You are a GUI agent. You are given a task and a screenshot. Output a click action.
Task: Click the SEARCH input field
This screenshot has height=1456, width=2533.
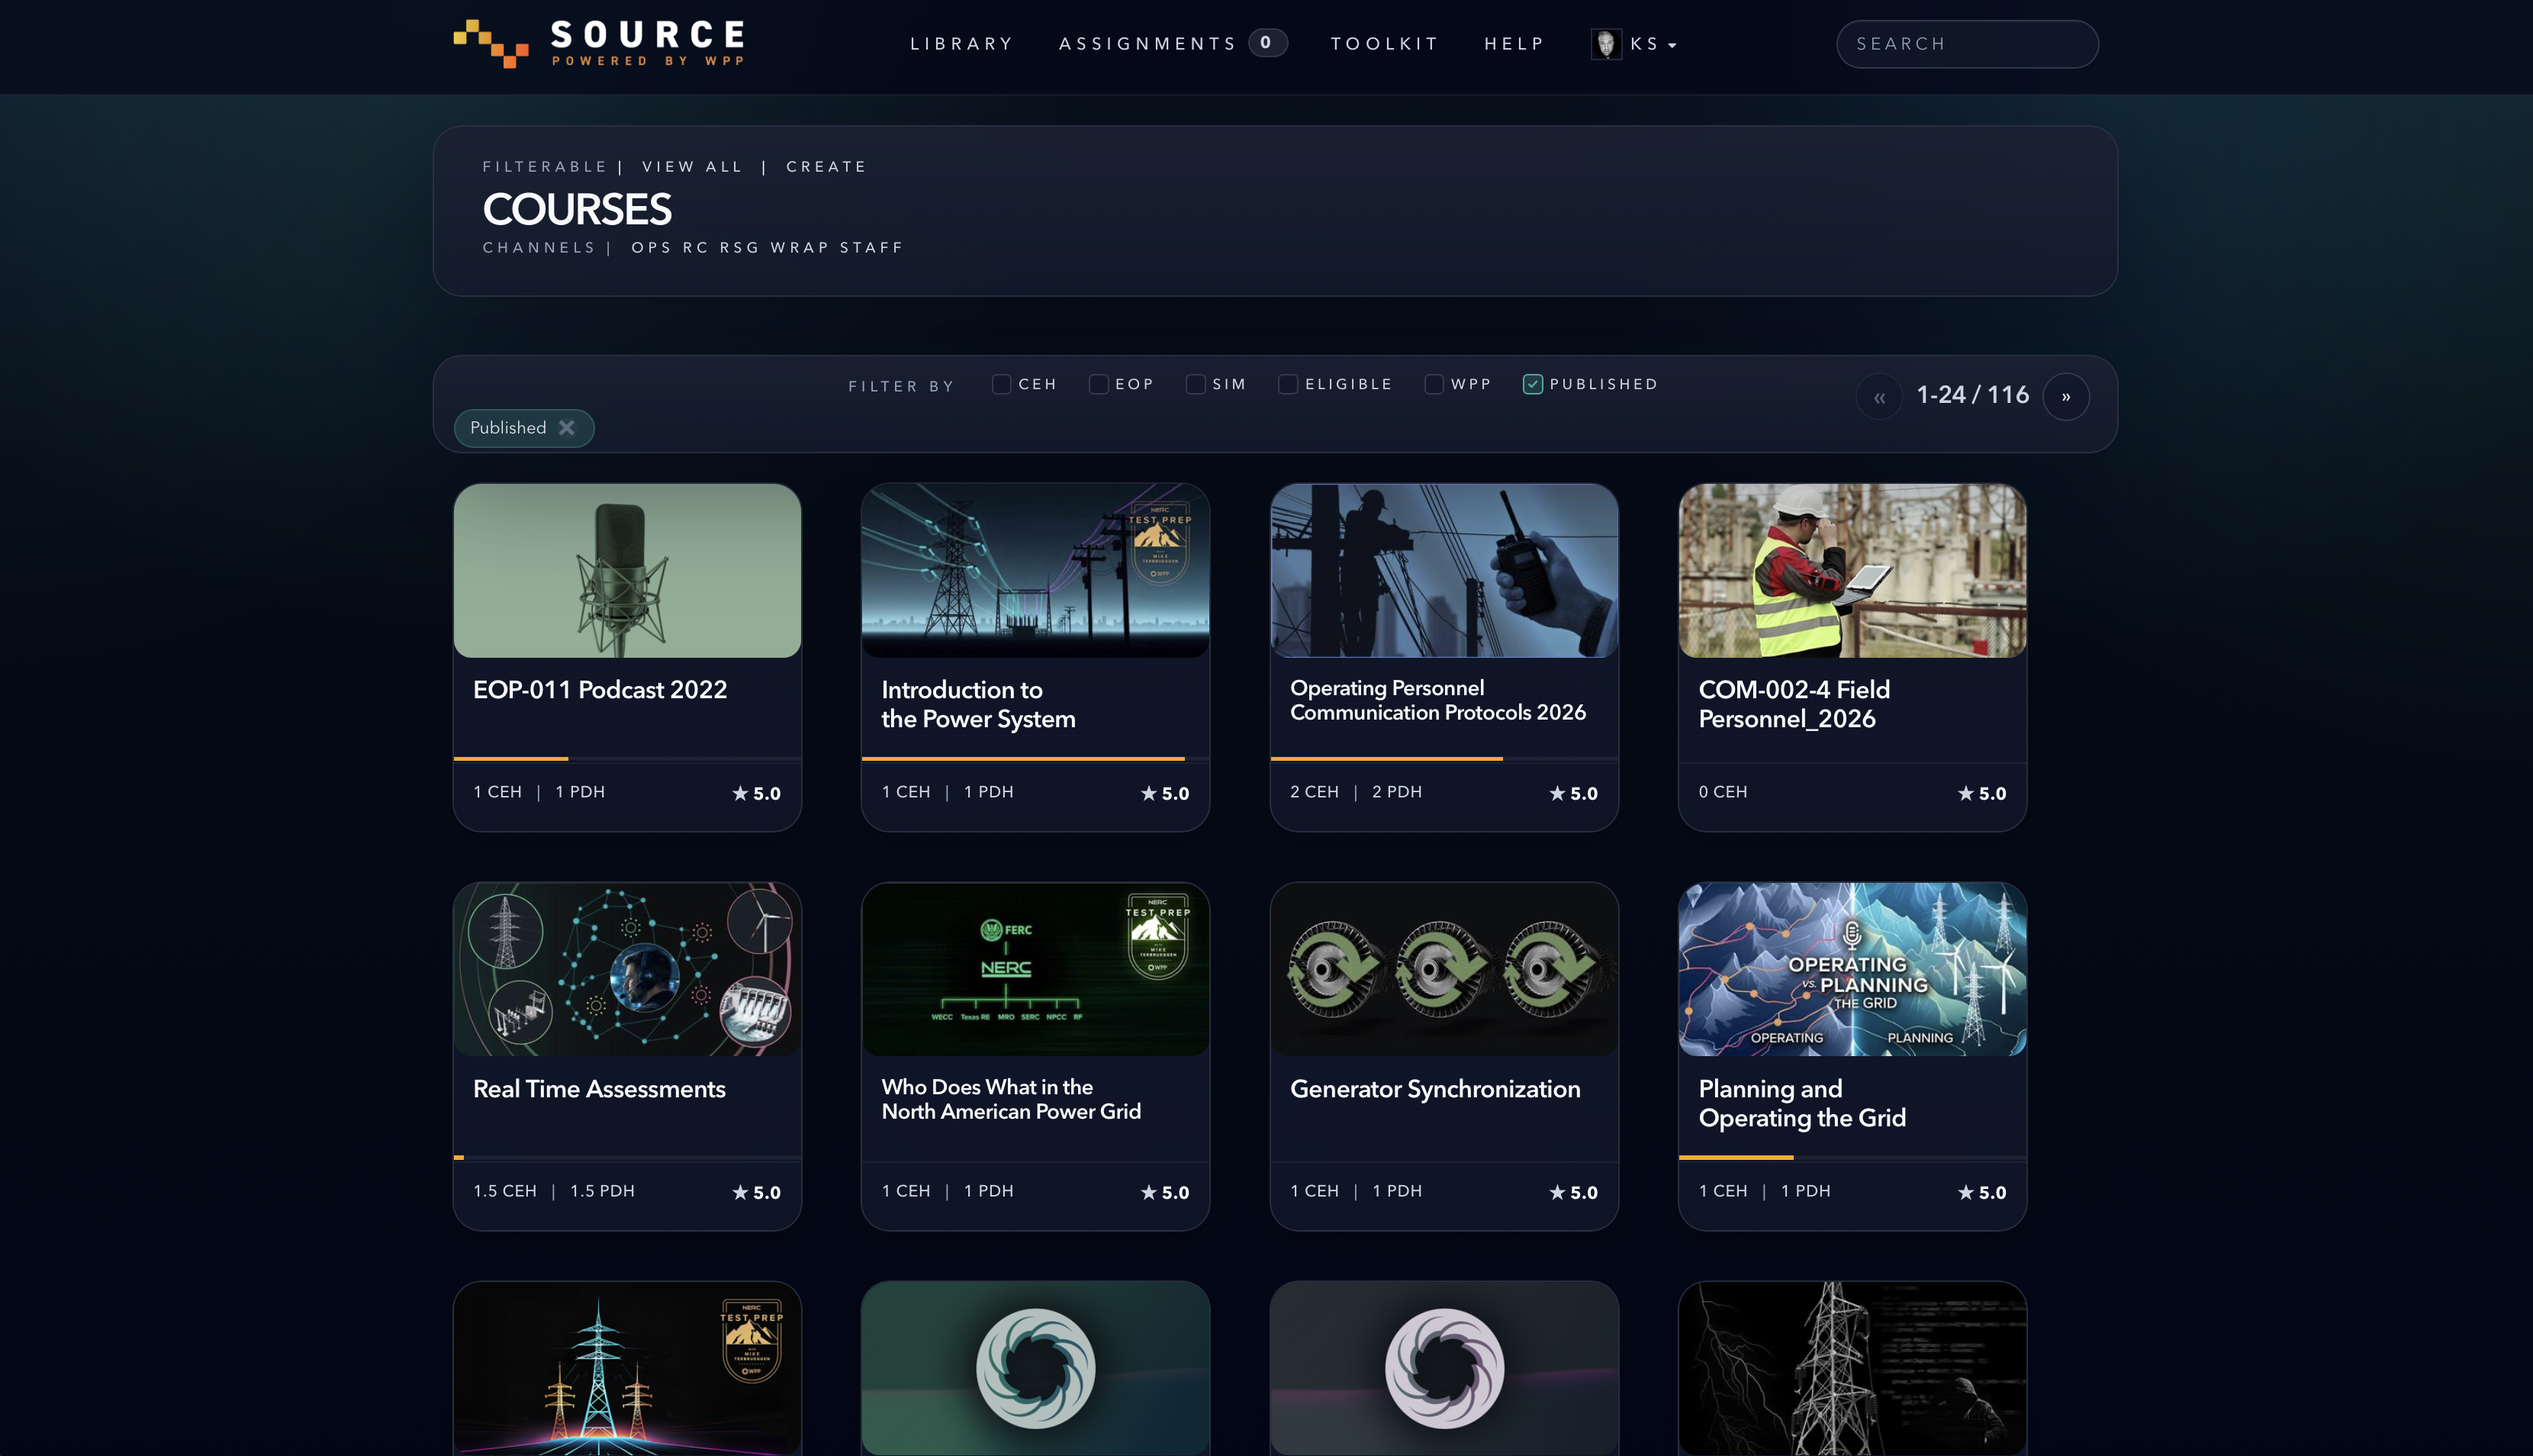coord(1966,44)
